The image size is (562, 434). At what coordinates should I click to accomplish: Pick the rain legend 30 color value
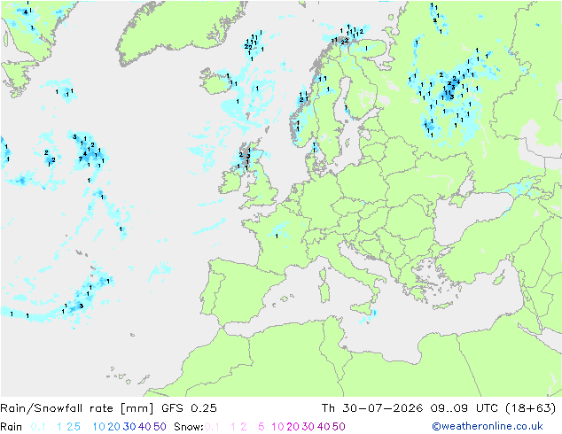(129, 427)
